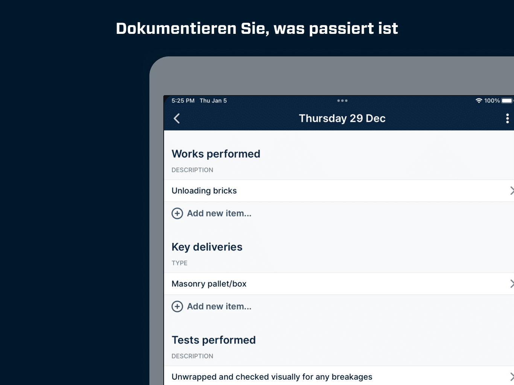
Task: Tap the battery indicator icon
Action: pyautogui.click(x=507, y=101)
